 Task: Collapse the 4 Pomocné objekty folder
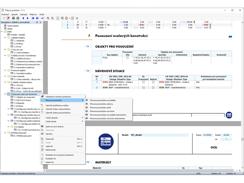pos(5,70)
